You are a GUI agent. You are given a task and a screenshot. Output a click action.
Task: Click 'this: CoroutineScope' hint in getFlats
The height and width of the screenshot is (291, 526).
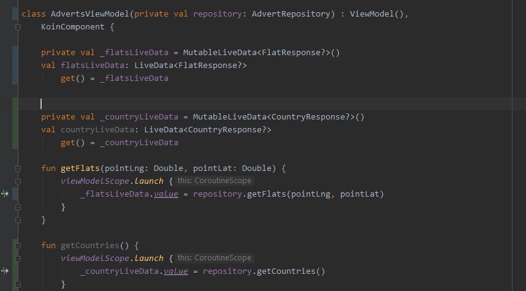[x=215, y=181]
